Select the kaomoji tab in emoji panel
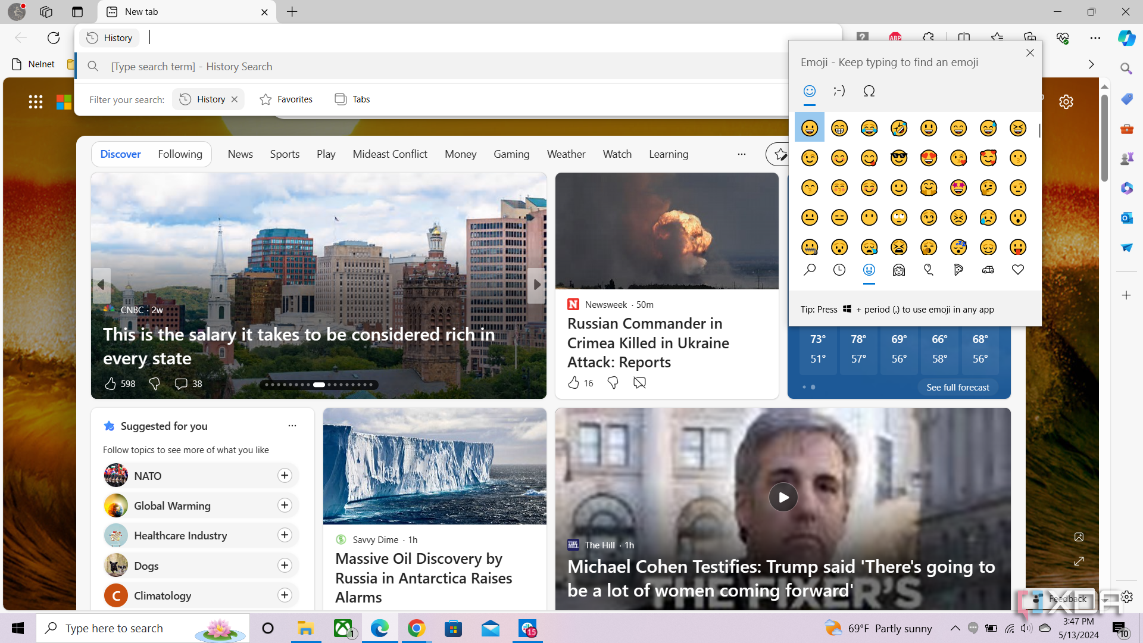Screen dimensions: 1143x643 pos(839,91)
